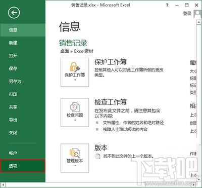Expand the 检查问题 dropdown arrow
Screen dimensions: 202x188
(x=75, y=120)
